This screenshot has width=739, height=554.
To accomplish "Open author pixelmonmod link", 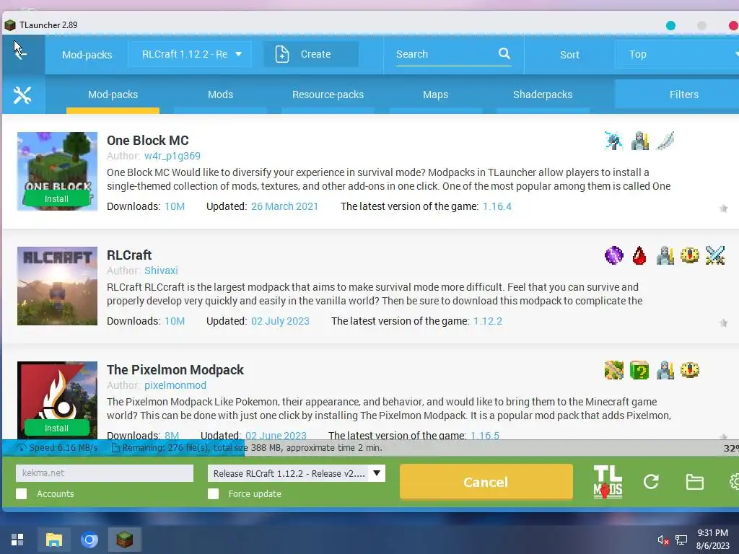I will pos(175,385).
